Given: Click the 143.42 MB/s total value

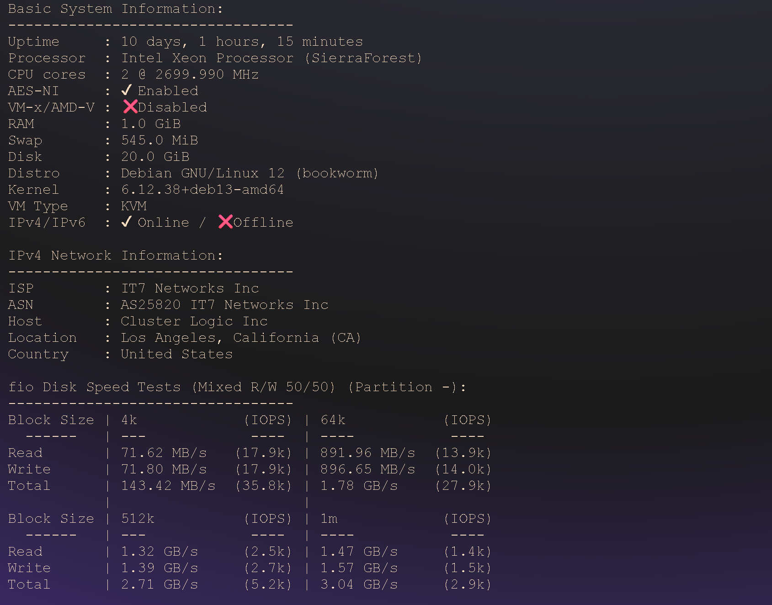Looking at the screenshot, I should point(168,486).
